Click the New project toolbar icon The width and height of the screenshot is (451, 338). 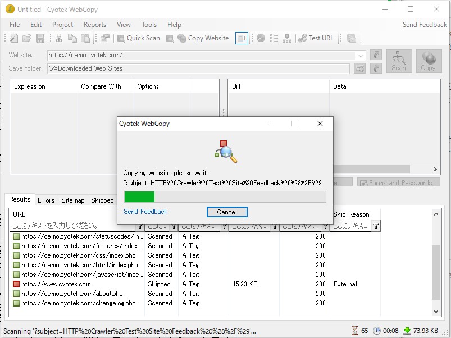(x=14, y=38)
